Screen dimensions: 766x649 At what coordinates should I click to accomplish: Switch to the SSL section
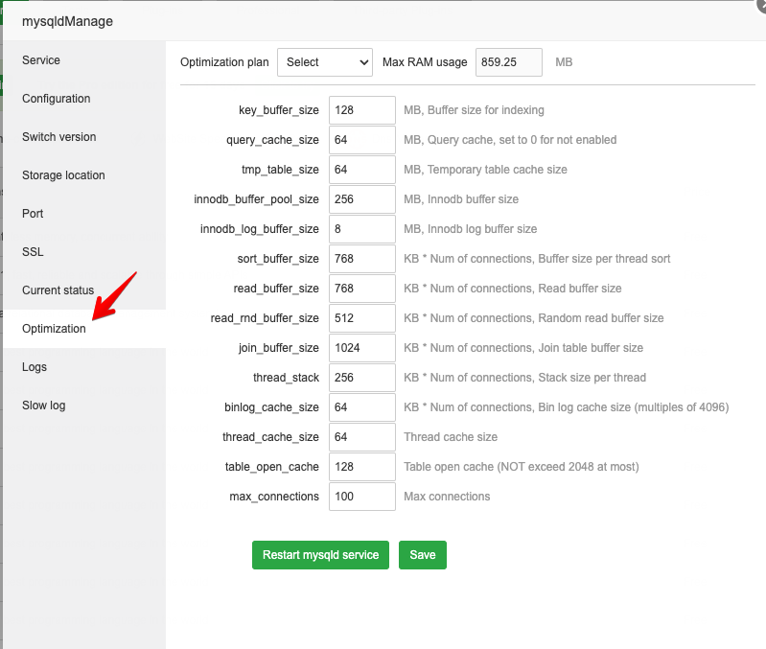[33, 252]
